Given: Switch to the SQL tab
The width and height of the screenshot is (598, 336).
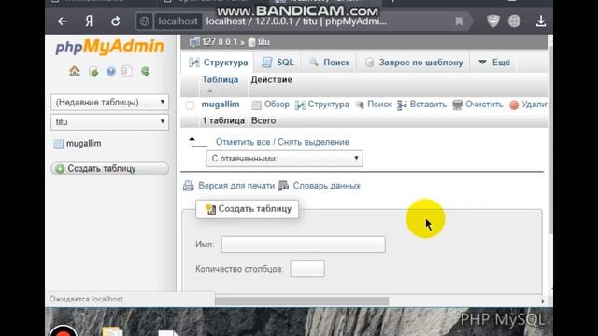Looking at the screenshot, I should pos(278,63).
